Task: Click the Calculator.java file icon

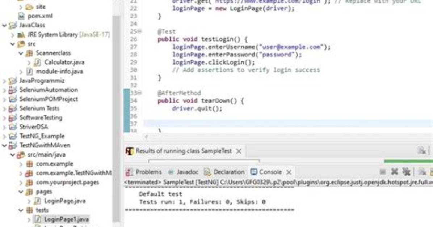Action: click(38, 62)
